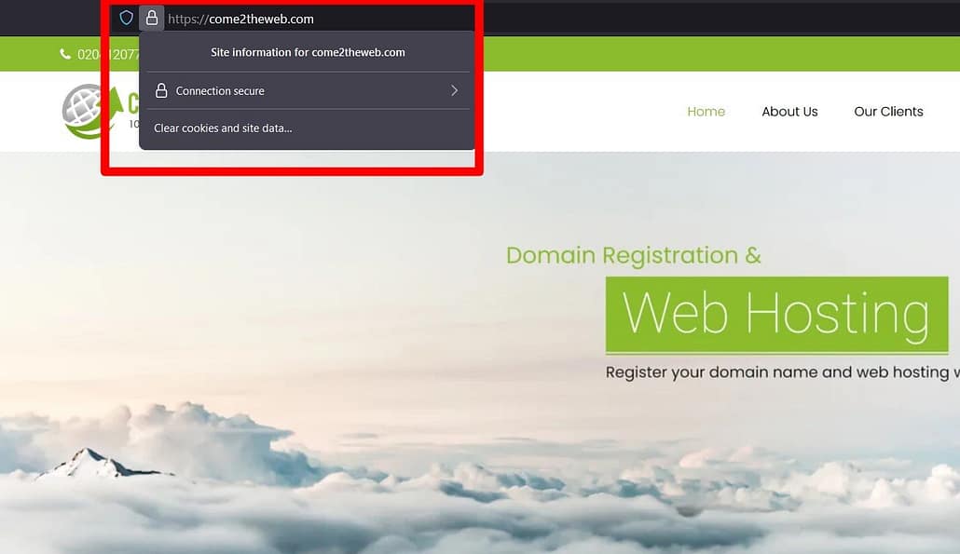The width and height of the screenshot is (960, 554).
Task: Go to the Home navigation tab
Action: [x=706, y=112]
